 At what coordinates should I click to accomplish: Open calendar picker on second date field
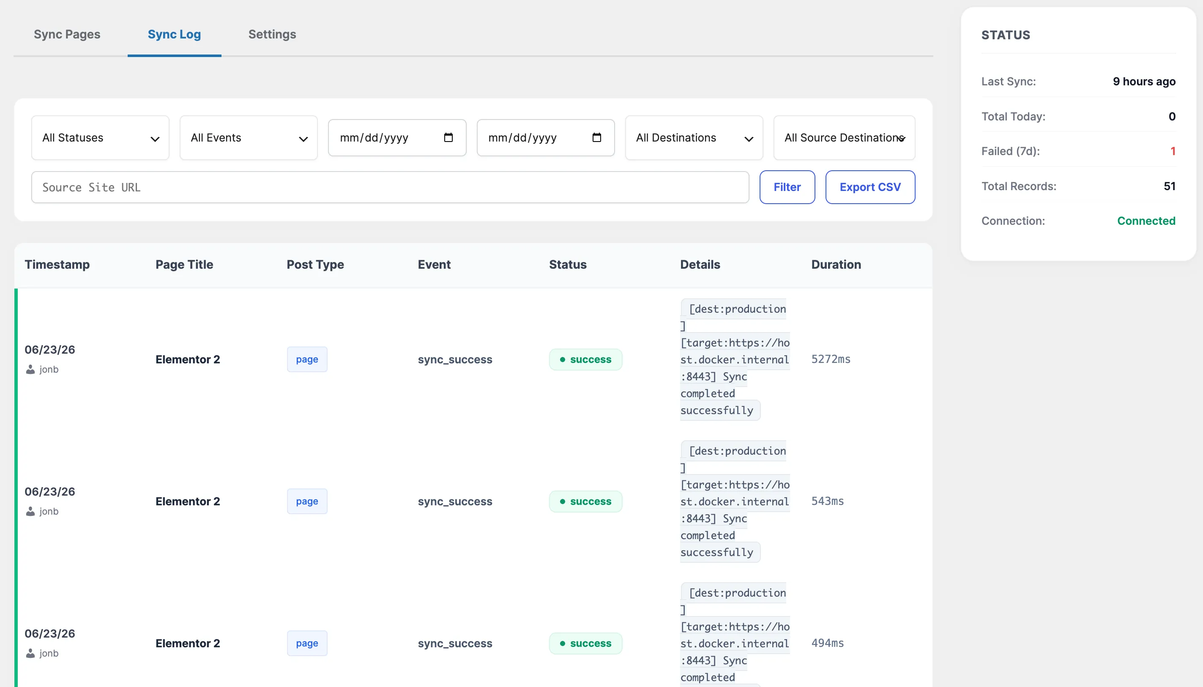(596, 137)
